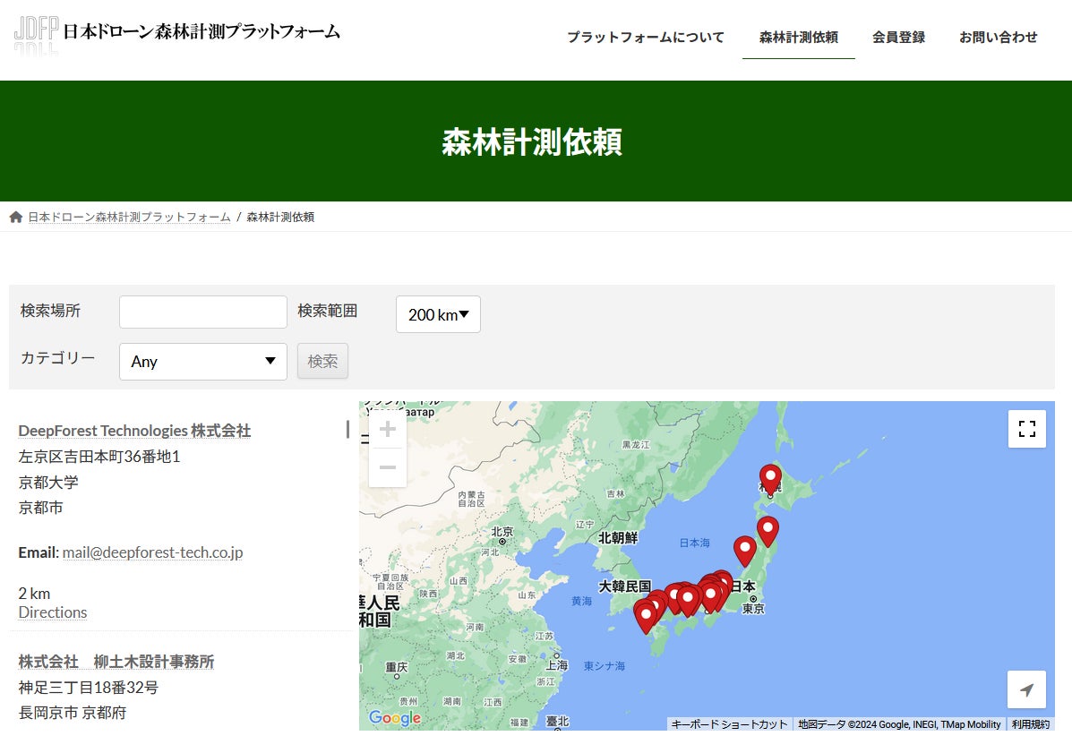This screenshot has width=1072, height=753.
Task: Open DeepForest Technologies 株式会社 link
Action: pyautogui.click(x=134, y=431)
